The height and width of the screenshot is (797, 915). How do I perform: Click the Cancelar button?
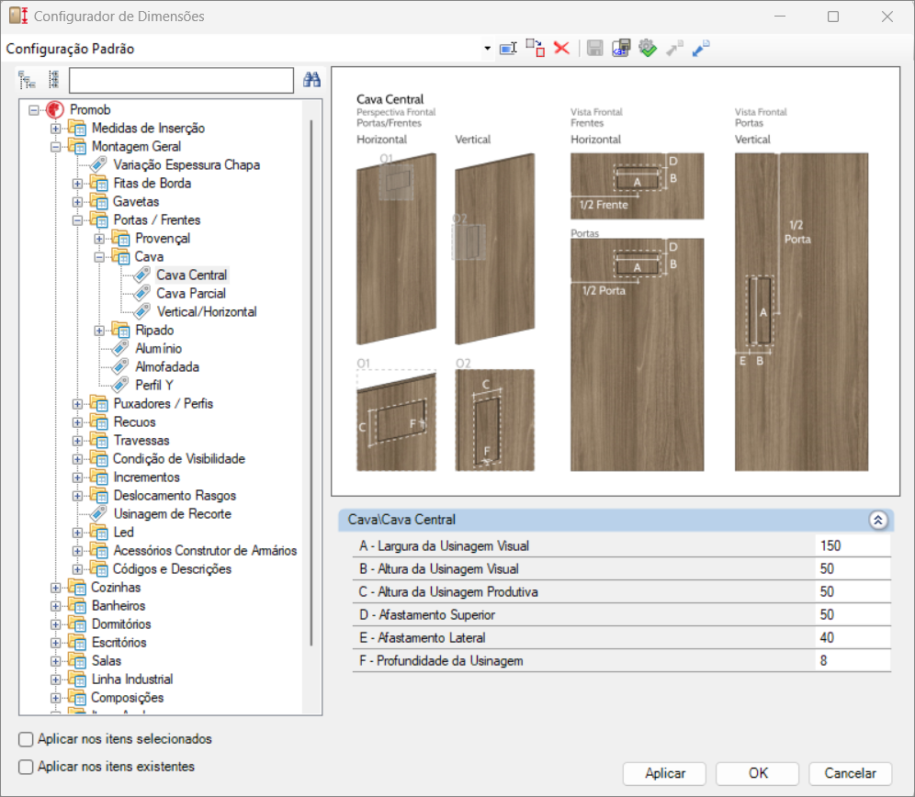pyautogui.click(x=850, y=774)
